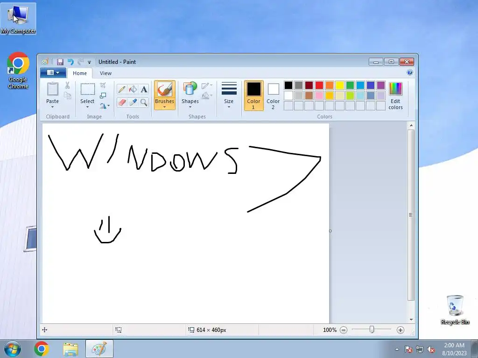This screenshot has height=358, width=478.
Task: Click Chrome icon in the taskbar
Action: coord(42,349)
